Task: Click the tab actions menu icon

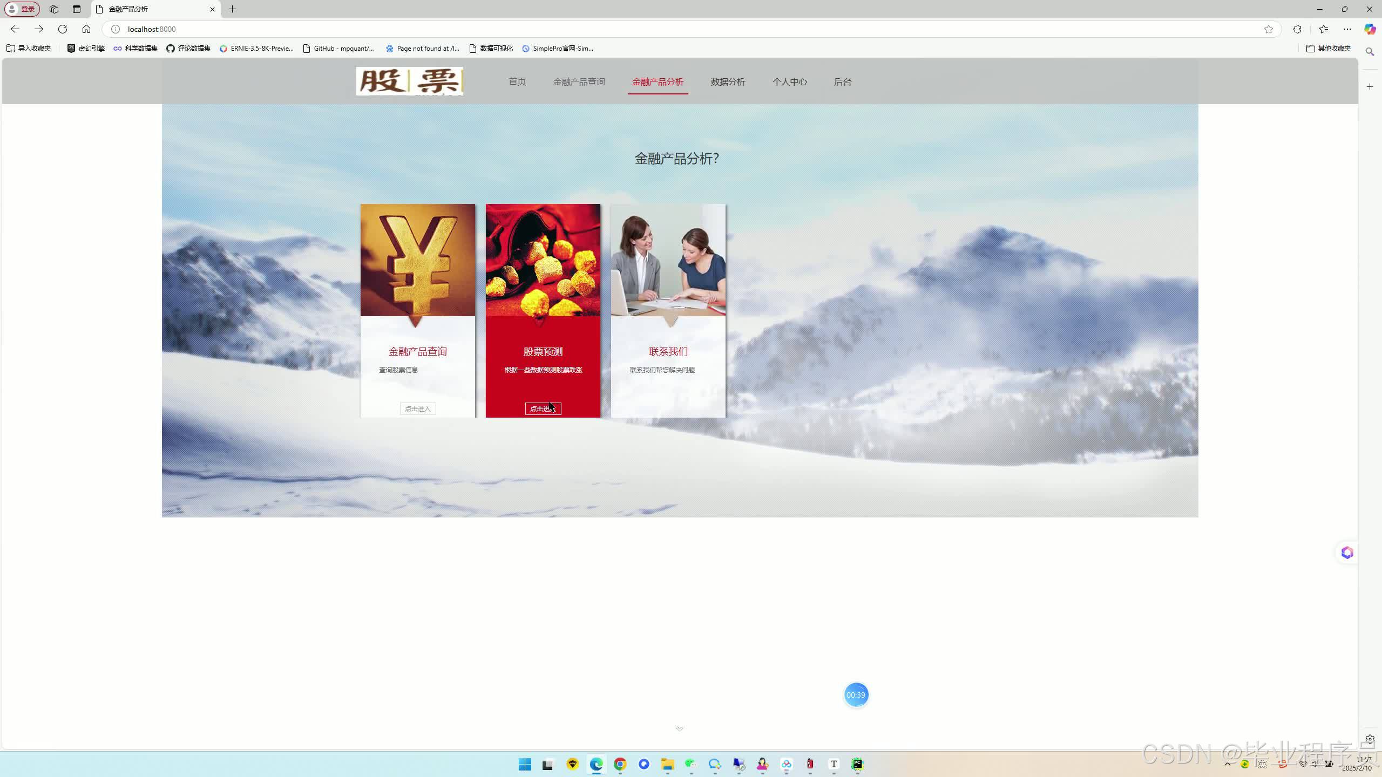Action: point(76,9)
